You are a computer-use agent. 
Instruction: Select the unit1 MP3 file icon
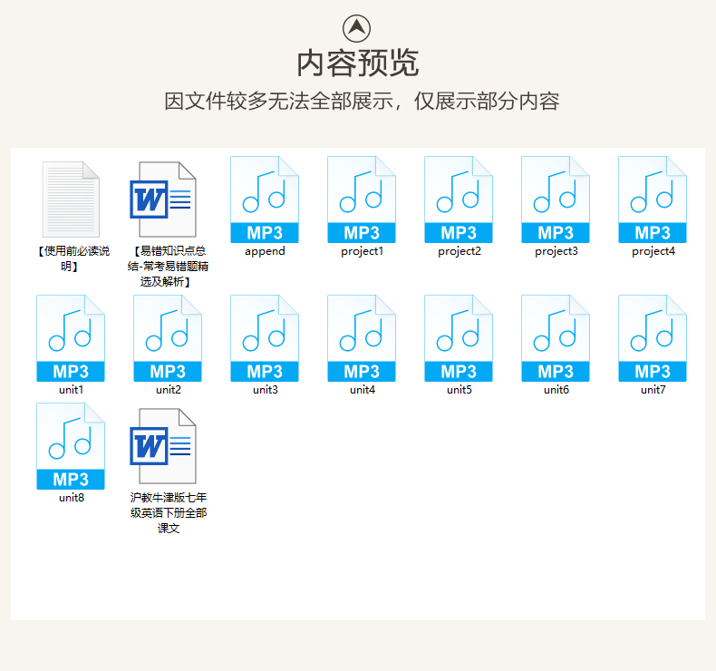coord(71,338)
